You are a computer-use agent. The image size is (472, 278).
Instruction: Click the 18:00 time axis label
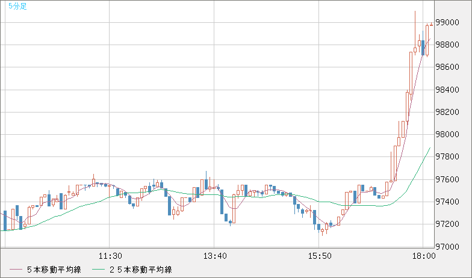424,256
